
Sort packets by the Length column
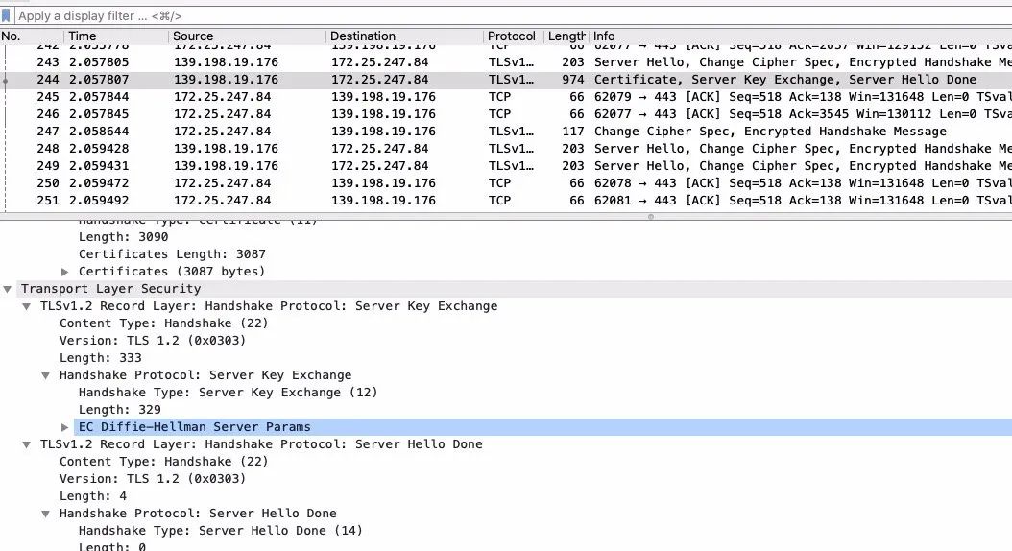(566, 36)
